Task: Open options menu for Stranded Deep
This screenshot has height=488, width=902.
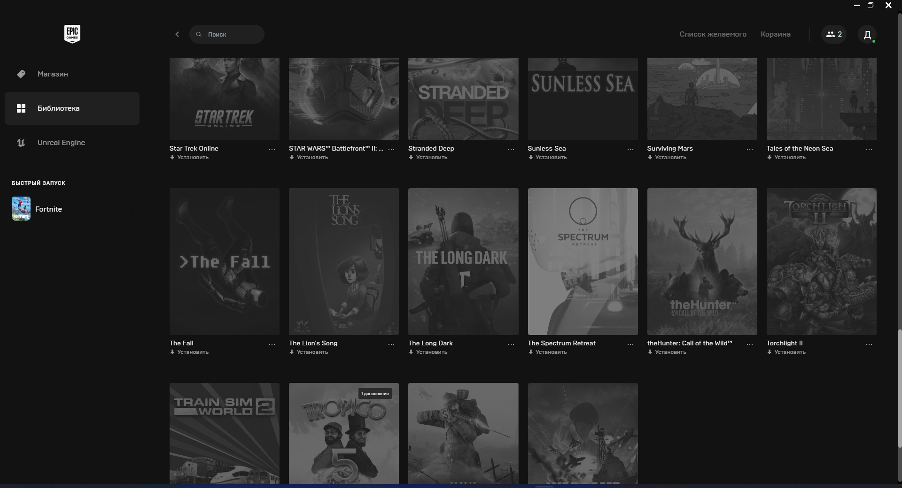Action: point(511,149)
